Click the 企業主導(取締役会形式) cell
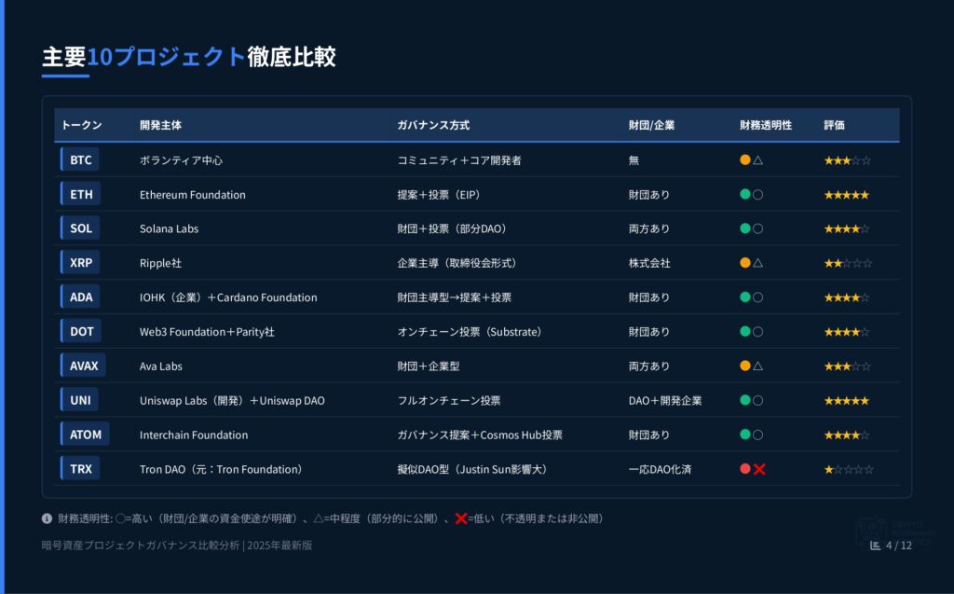This screenshot has height=594, width=954. point(457,263)
